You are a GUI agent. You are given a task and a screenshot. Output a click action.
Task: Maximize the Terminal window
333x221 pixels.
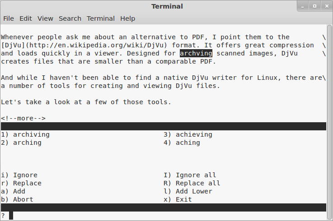coord(314,6)
